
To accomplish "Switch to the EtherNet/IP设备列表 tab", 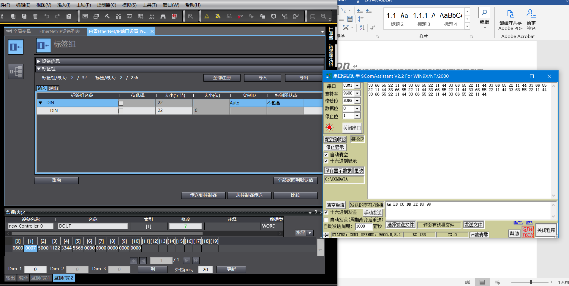I will (60, 31).
